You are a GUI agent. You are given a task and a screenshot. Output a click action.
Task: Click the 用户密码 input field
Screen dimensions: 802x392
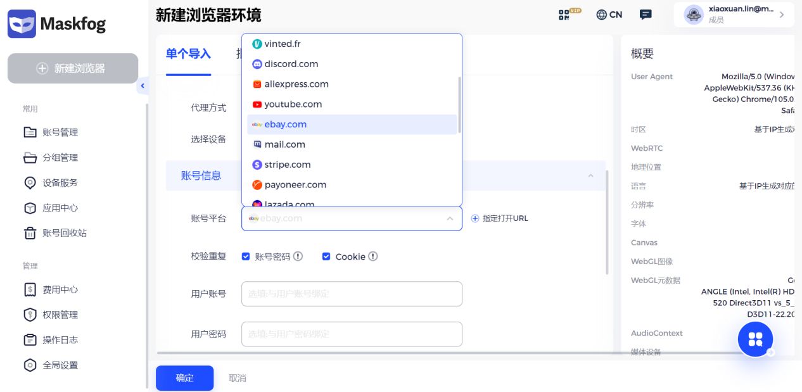[352, 334]
